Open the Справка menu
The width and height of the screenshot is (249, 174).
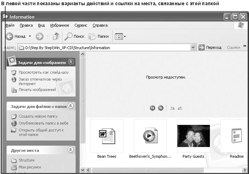pyautogui.click(x=100, y=25)
